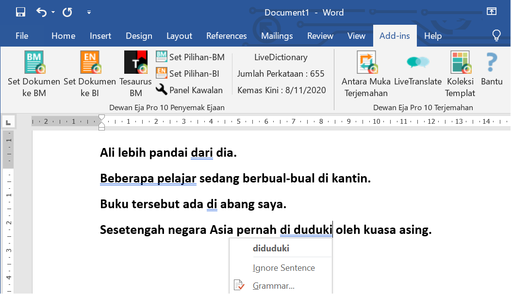
Task: Click Set Dokumen ke BI icon
Action: pyautogui.click(x=90, y=62)
